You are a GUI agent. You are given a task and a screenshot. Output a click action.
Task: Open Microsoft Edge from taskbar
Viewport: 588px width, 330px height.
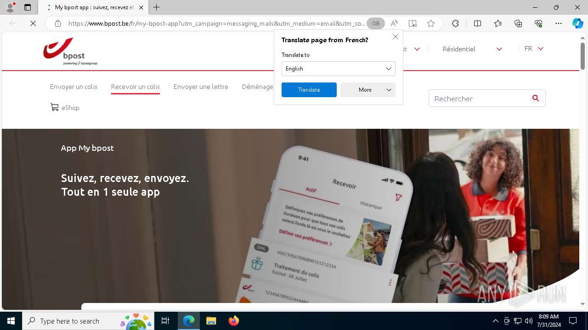(x=189, y=321)
